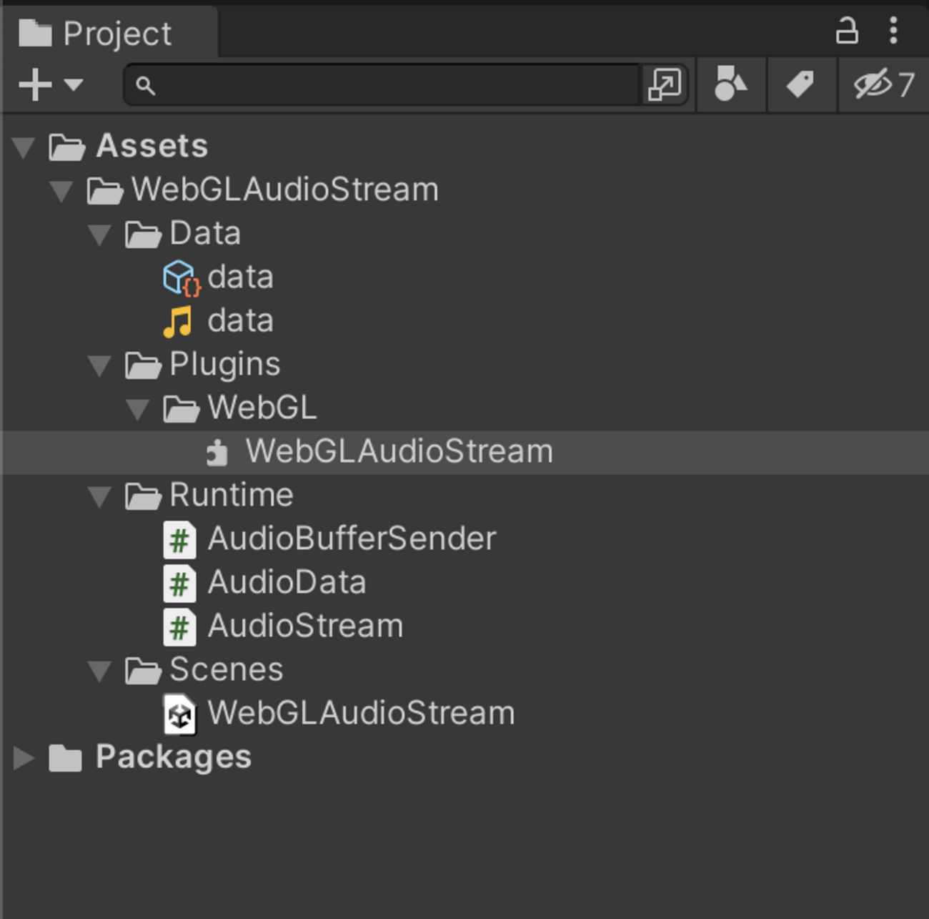Select the Project tab
Viewport: 929px width, 919px height.
coord(96,33)
